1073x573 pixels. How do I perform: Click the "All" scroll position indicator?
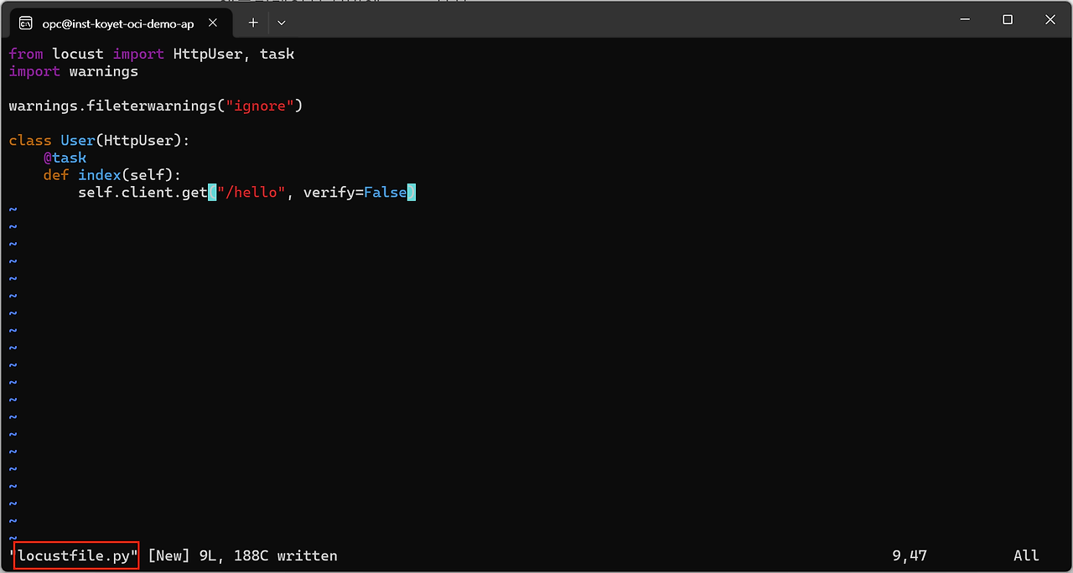click(1026, 555)
